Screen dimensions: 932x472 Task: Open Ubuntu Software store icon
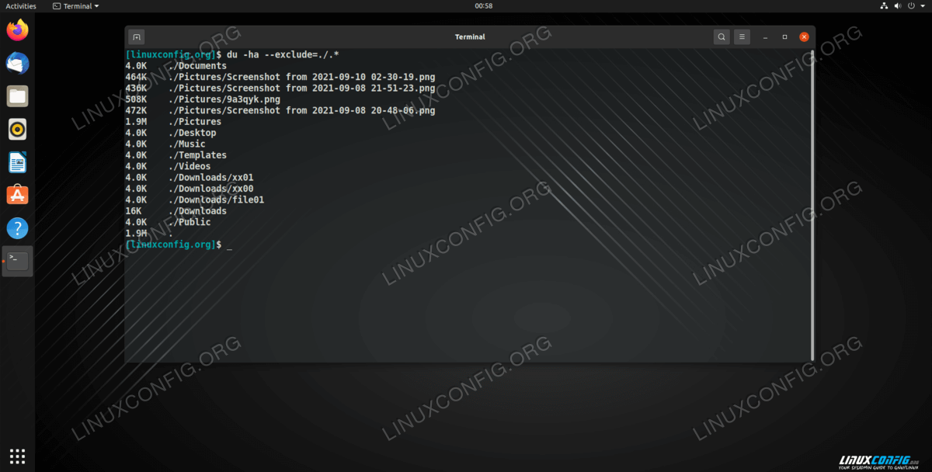coord(17,195)
